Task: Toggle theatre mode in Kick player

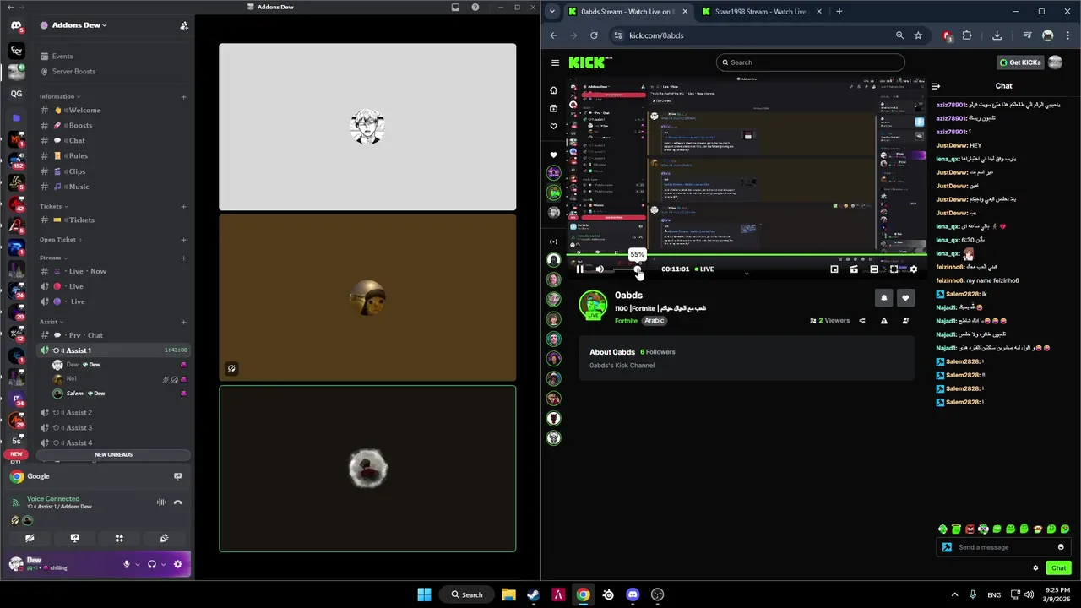Action: [874, 269]
